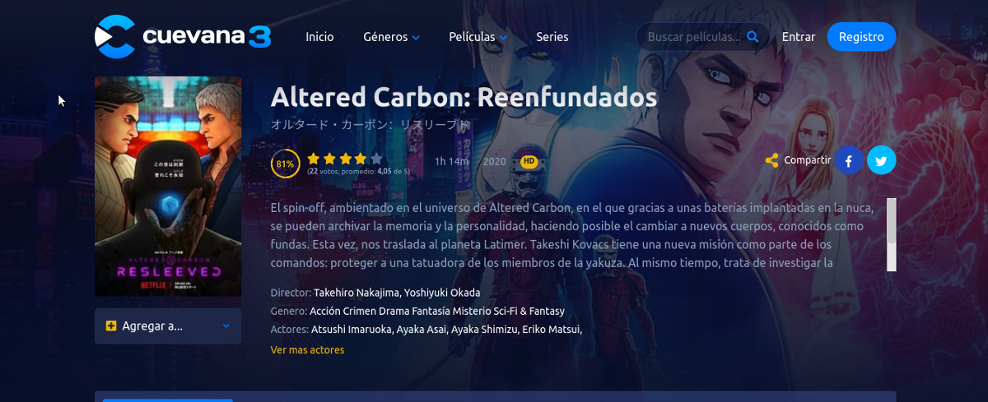Rate the movie two stars
This screenshot has width=988, height=402.
[x=329, y=159]
